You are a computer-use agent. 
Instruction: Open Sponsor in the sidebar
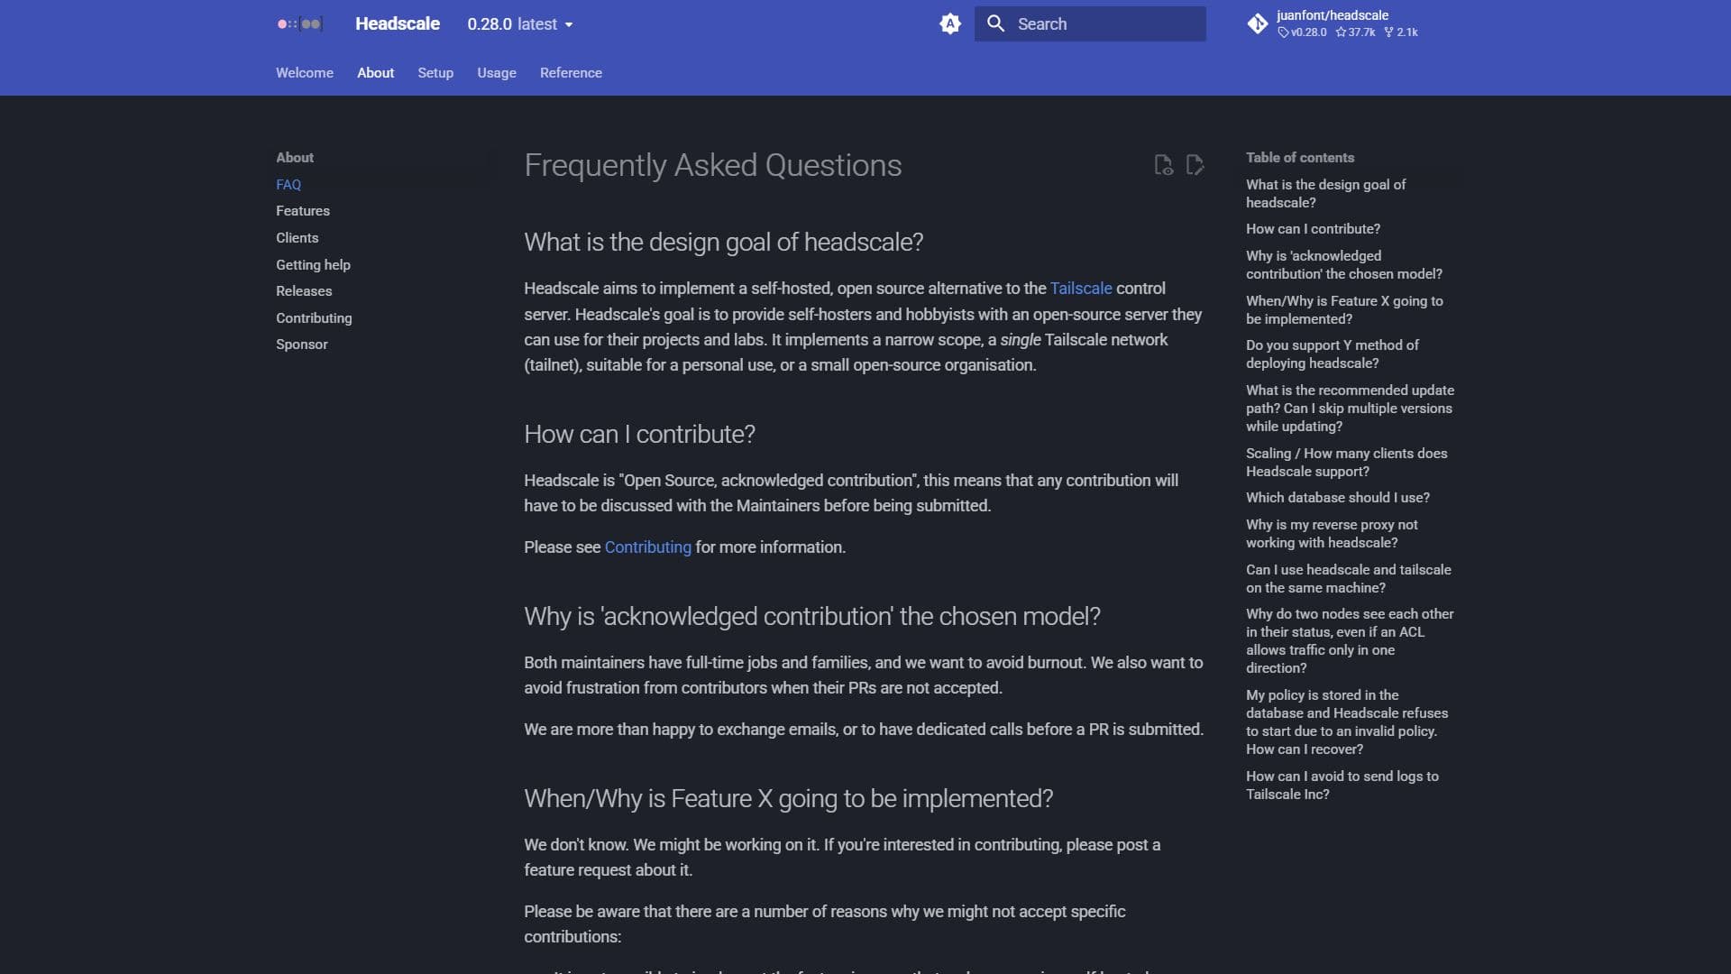pyautogui.click(x=302, y=345)
